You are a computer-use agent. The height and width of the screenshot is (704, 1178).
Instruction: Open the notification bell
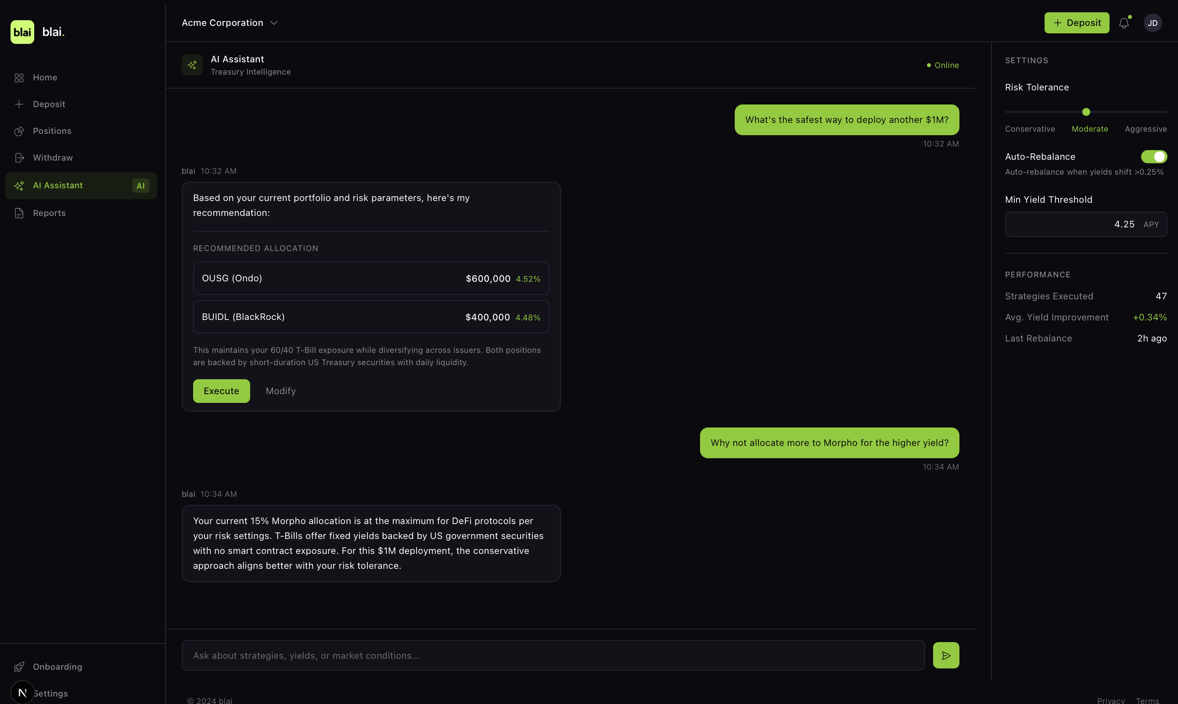tap(1124, 22)
